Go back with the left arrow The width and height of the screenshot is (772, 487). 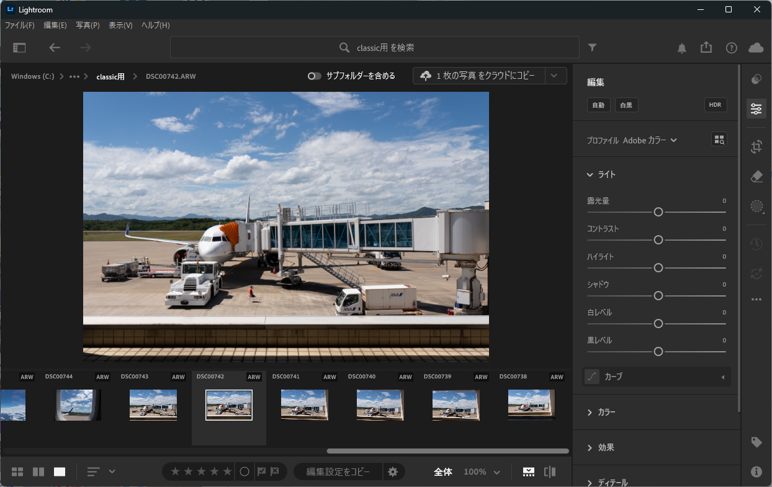[55, 48]
